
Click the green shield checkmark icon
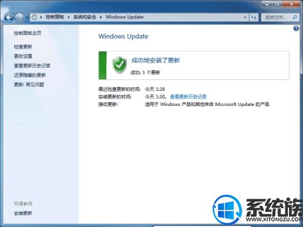(x=119, y=65)
